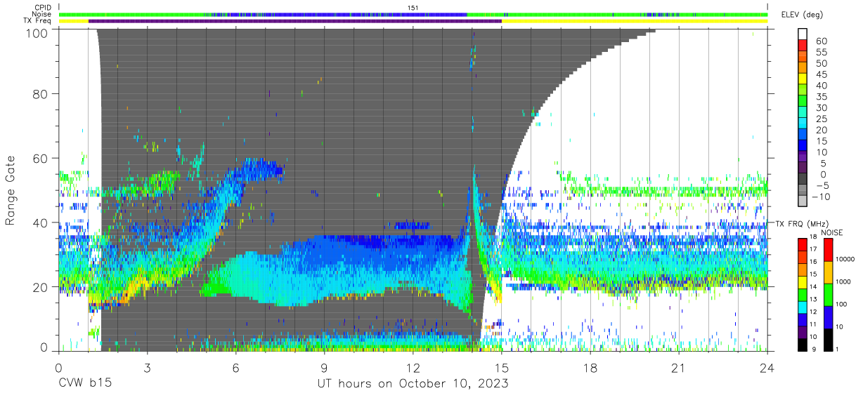This screenshot has width=863, height=398.
Task: Click TX FRQ scale label 11
Action: pyautogui.click(x=814, y=325)
